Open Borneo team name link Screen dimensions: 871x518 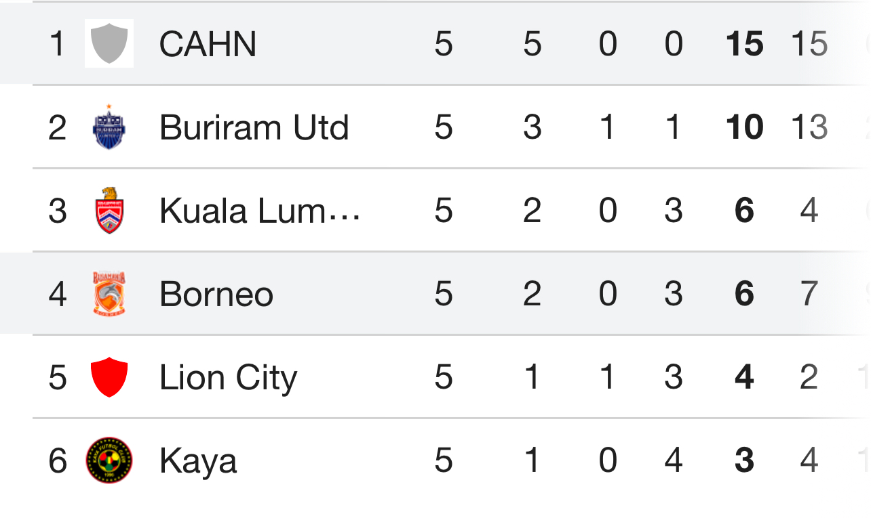[216, 294]
